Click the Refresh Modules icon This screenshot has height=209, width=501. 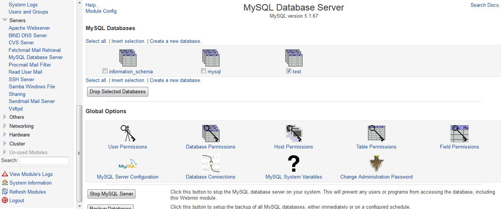5,191
